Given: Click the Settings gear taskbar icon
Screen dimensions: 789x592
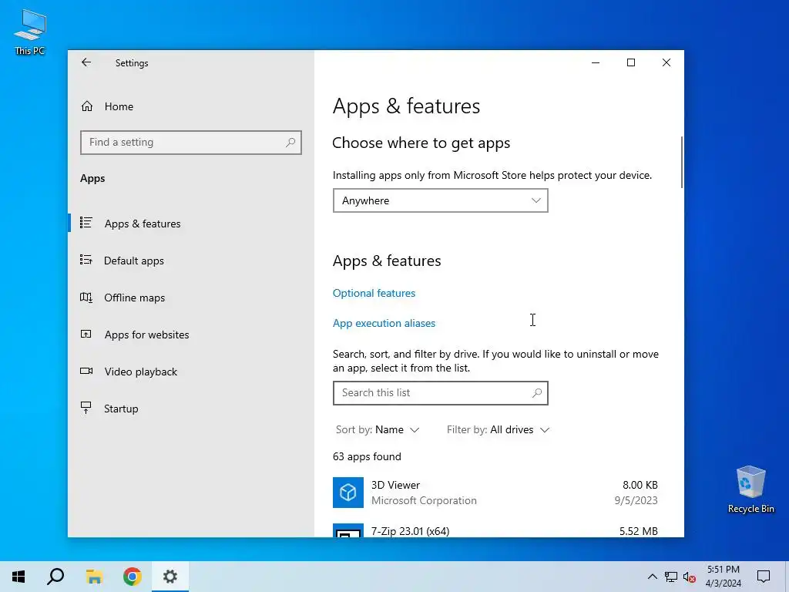Looking at the screenshot, I should [170, 577].
